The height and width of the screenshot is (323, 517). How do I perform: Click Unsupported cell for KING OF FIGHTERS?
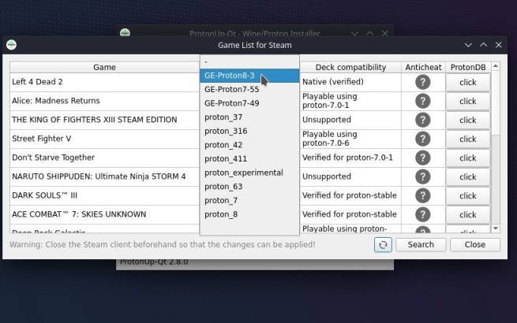coord(350,120)
